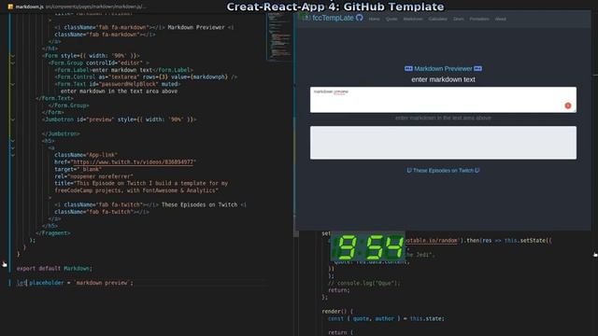Open the Drum nav item
The height and width of the screenshot is (336, 598).
[459, 19]
